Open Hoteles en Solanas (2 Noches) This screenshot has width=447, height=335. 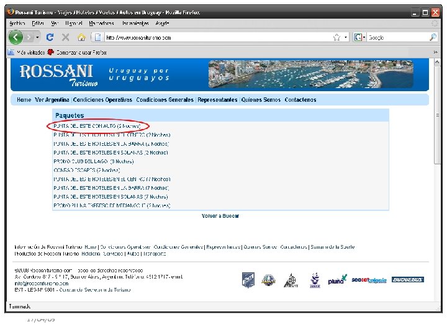click(111, 153)
